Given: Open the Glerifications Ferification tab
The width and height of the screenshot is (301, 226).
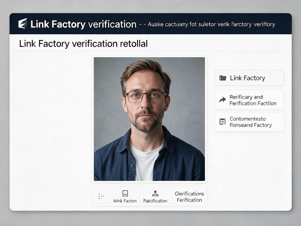Looking at the screenshot, I should point(189,197).
